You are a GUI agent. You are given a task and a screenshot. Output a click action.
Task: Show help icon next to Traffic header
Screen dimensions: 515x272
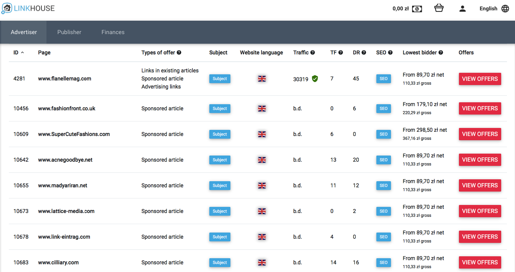313,52
